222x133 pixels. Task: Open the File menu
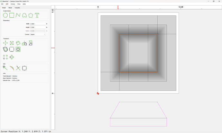coord(2,4)
